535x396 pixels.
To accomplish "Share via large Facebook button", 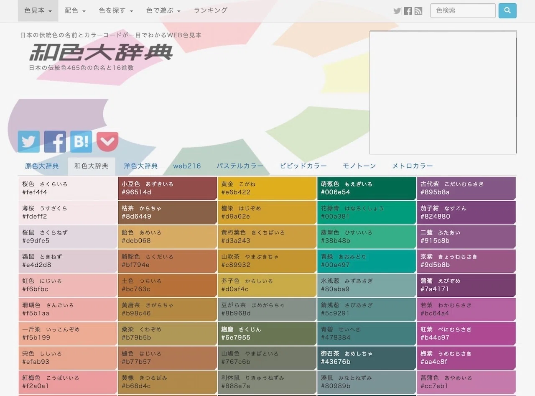I will tap(55, 142).
